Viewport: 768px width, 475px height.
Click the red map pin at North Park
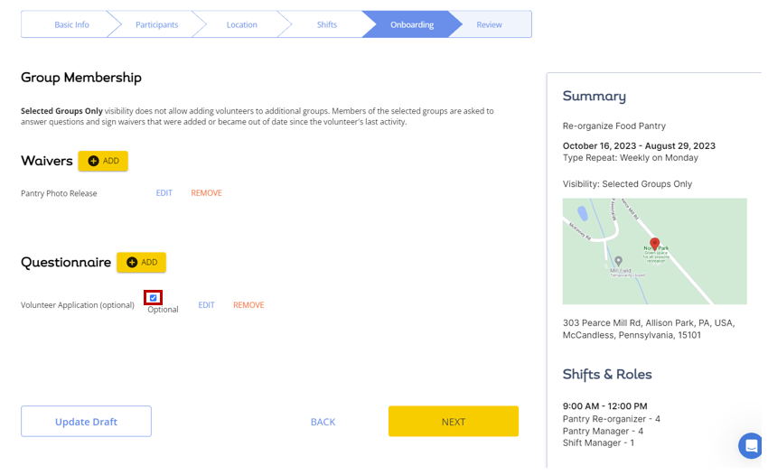654,244
